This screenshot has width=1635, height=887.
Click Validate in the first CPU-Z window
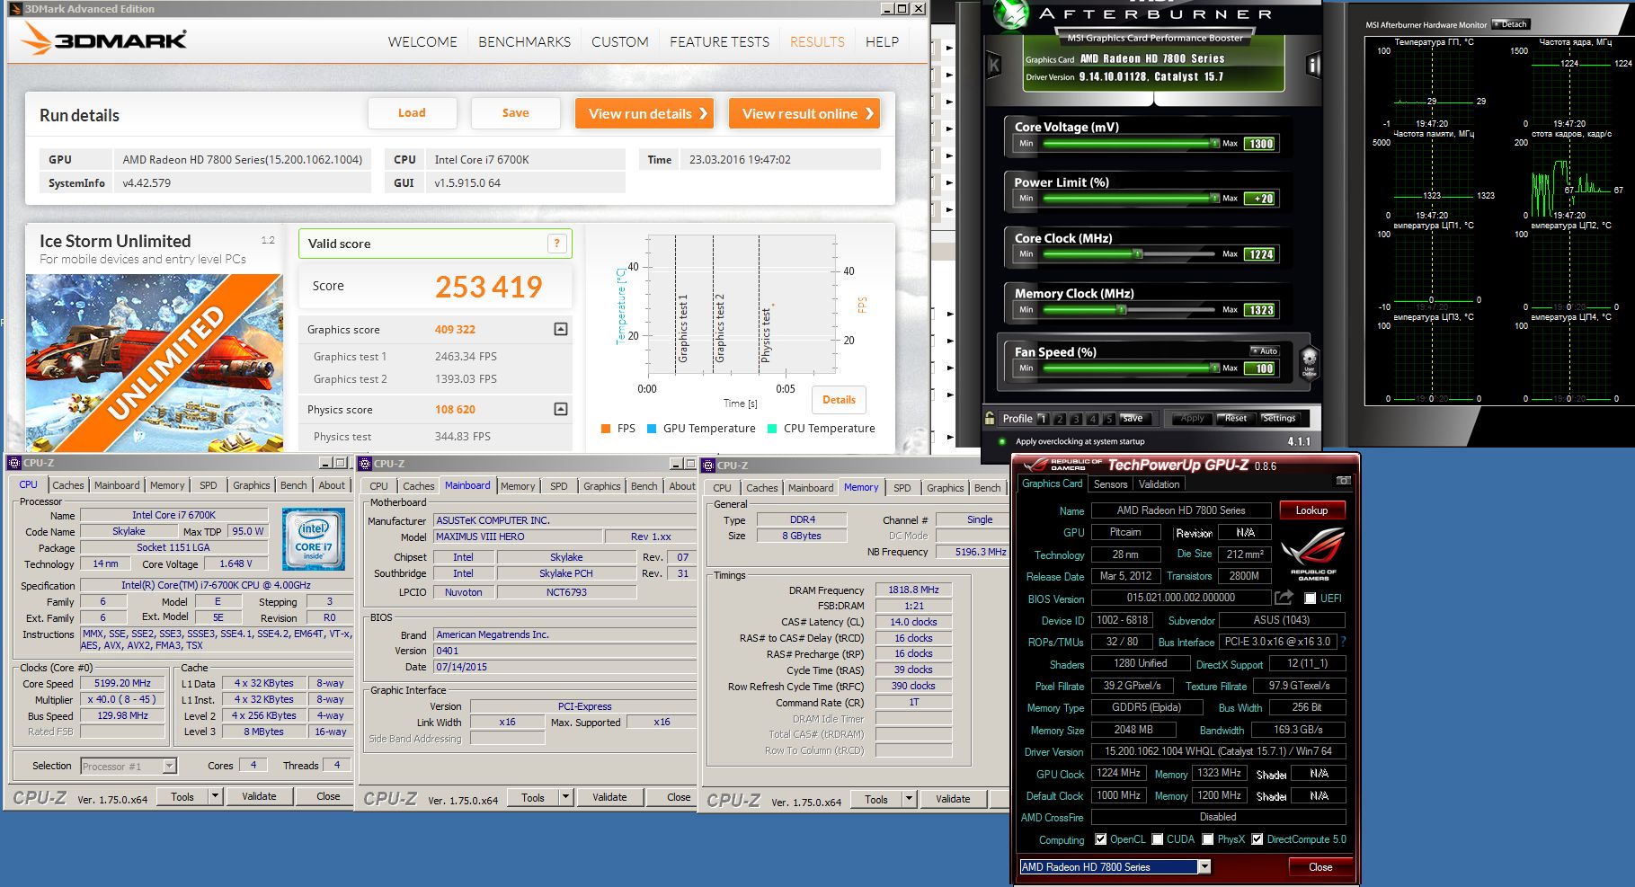[259, 796]
